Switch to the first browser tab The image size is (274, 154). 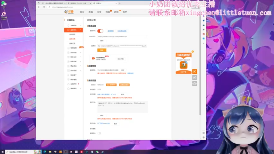point(53,3)
